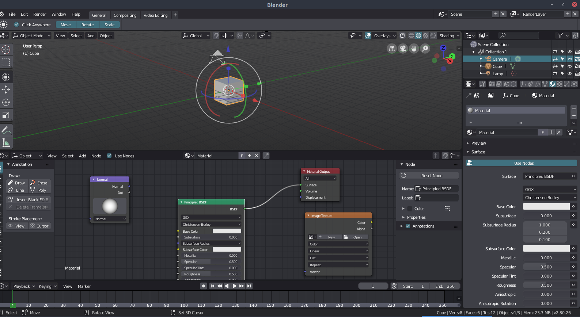
Task: Select the 3D Cursor tool
Action: pyautogui.click(x=6, y=50)
